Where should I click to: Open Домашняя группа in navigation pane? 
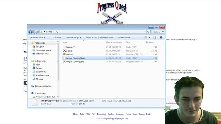[x=43, y=86]
